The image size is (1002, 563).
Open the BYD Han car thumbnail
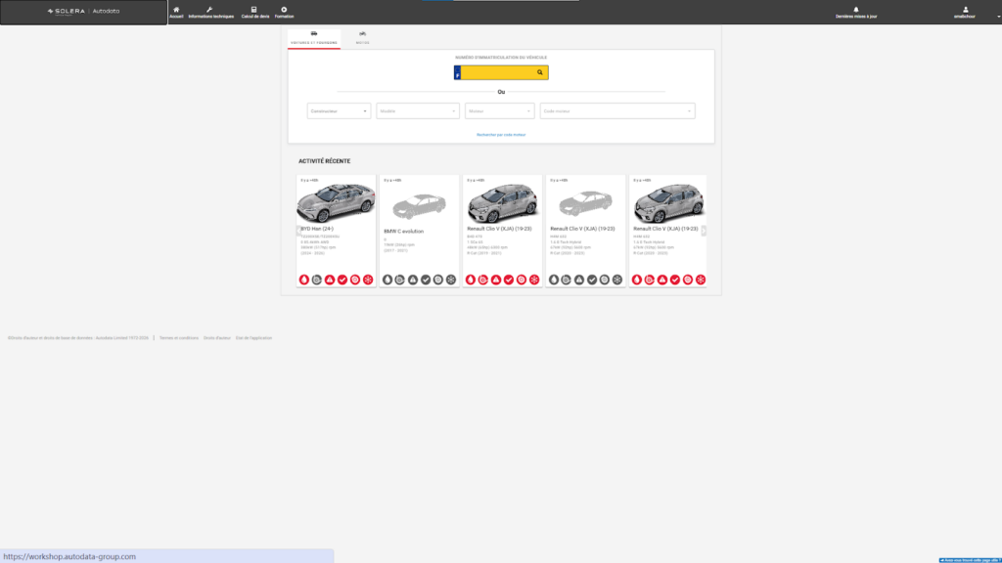tap(337, 203)
